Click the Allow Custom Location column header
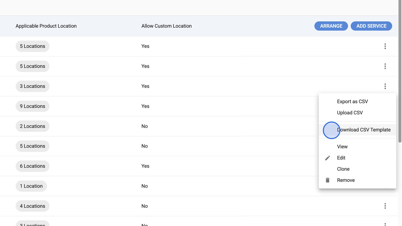Image resolution: width=402 pixels, height=226 pixels. (166, 26)
